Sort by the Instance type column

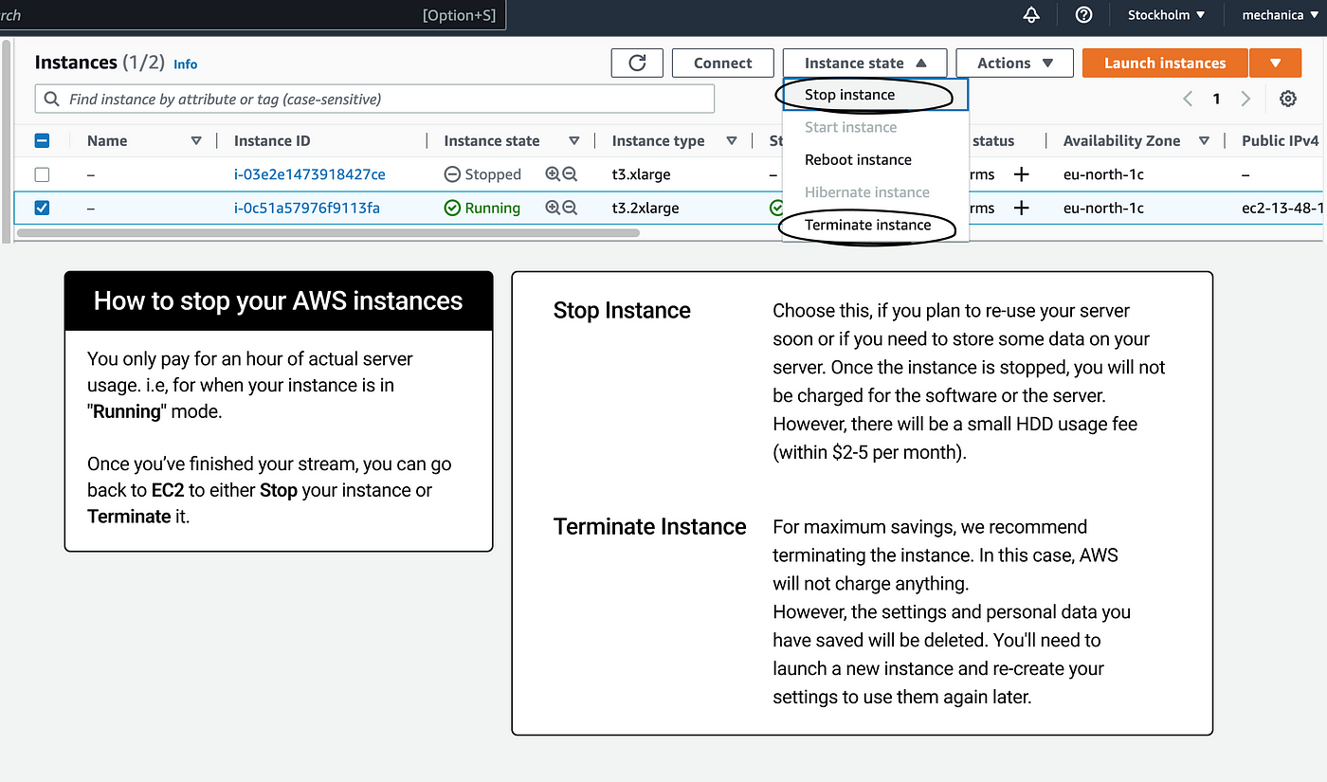(x=731, y=140)
